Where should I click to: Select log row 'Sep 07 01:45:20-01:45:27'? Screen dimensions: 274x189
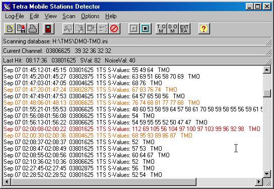point(102,77)
